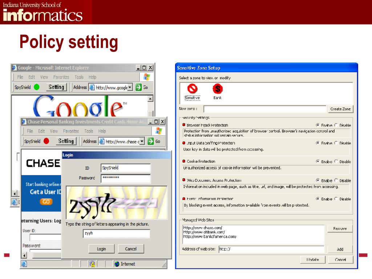Click Cancel button in Login dialog
This screenshot has width=372, height=279.
click(131, 249)
